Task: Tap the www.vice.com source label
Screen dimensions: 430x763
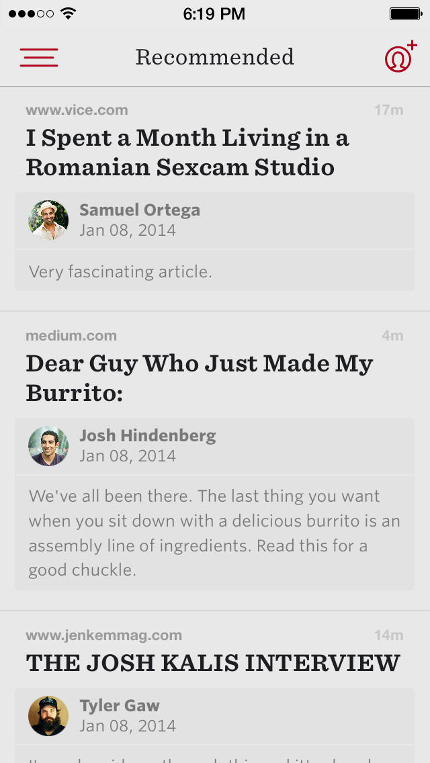Action: [77, 110]
